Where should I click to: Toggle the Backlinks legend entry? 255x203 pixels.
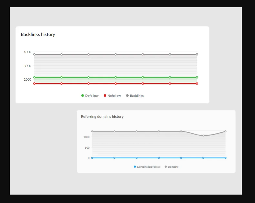pos(135,96)
